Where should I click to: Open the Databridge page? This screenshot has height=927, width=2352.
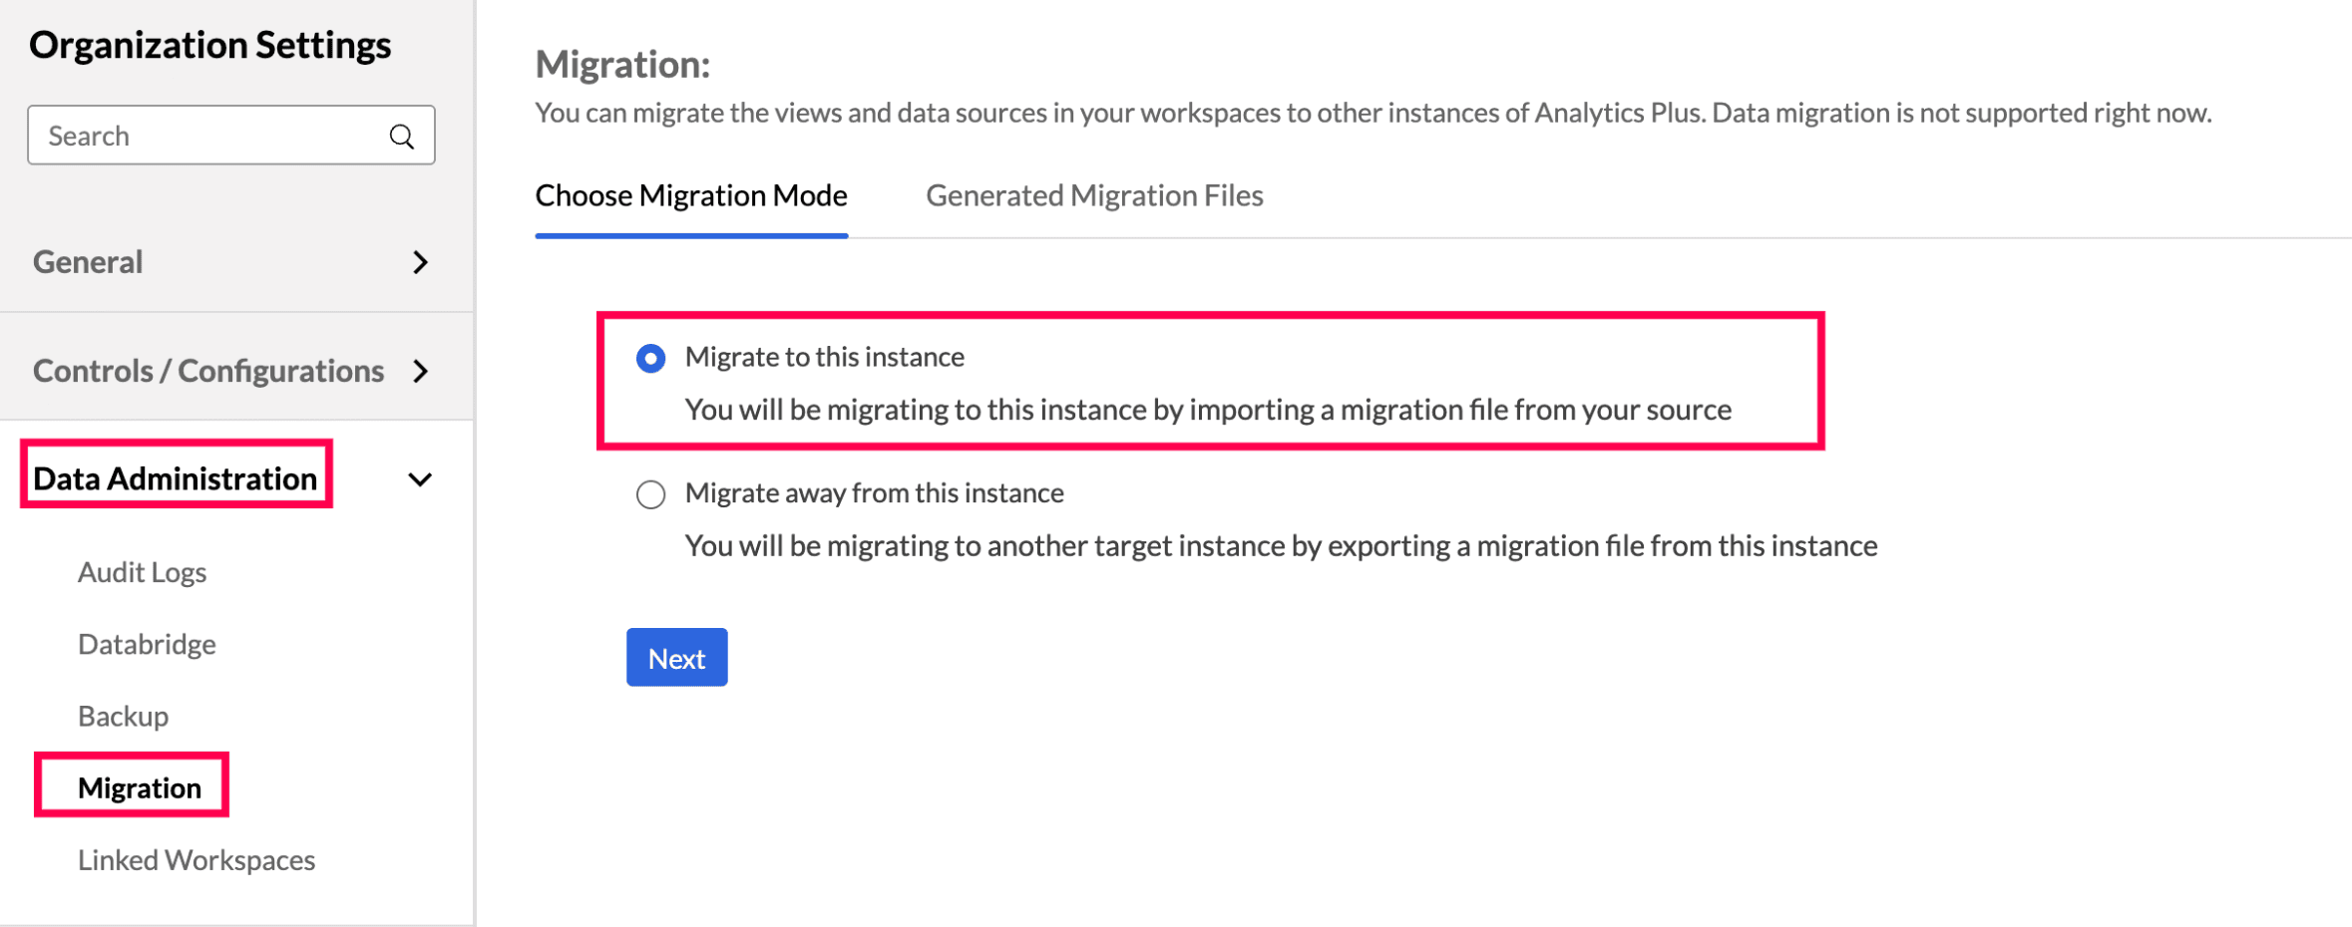147,644
